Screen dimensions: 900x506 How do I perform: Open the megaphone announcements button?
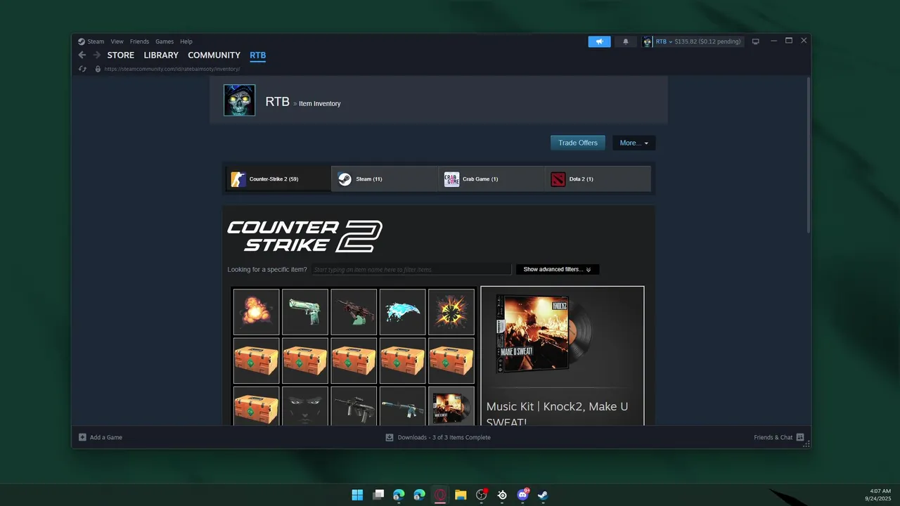(x=599, y=41)
